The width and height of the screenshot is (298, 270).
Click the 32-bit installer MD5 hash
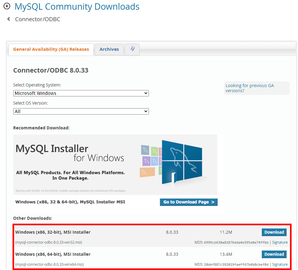[x=236, y=243]
